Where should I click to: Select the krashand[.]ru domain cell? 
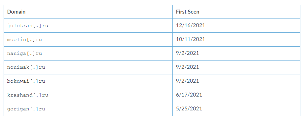(x=88, y=95)
